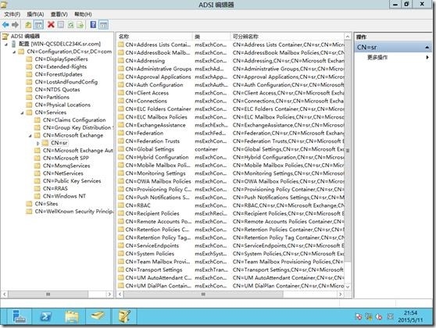The height and width of the screenshot is (328, 436).
Task: Click the Refresh toolbar icon
Action: (70, 25)
